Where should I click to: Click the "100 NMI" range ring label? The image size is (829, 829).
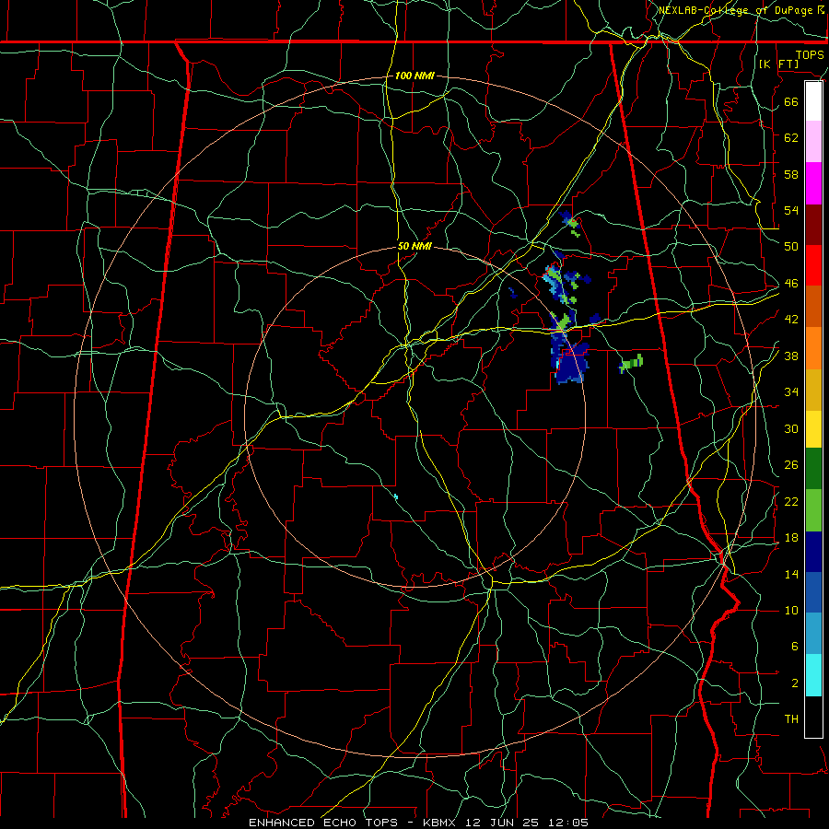(414, 76)
